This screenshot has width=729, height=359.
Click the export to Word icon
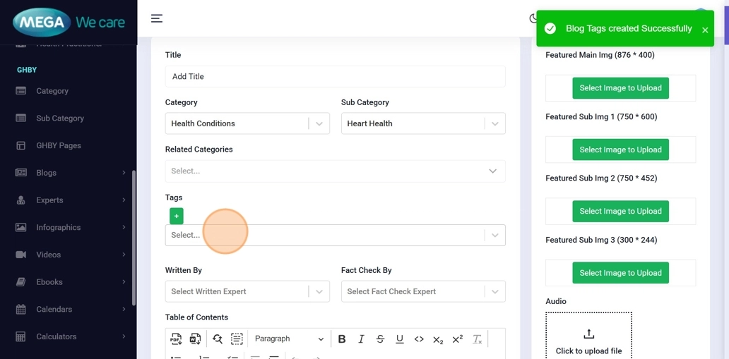pyautogui.click(x=195, y=339)
